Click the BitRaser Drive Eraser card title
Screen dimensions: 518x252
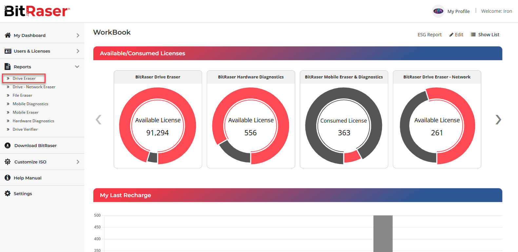158,77
